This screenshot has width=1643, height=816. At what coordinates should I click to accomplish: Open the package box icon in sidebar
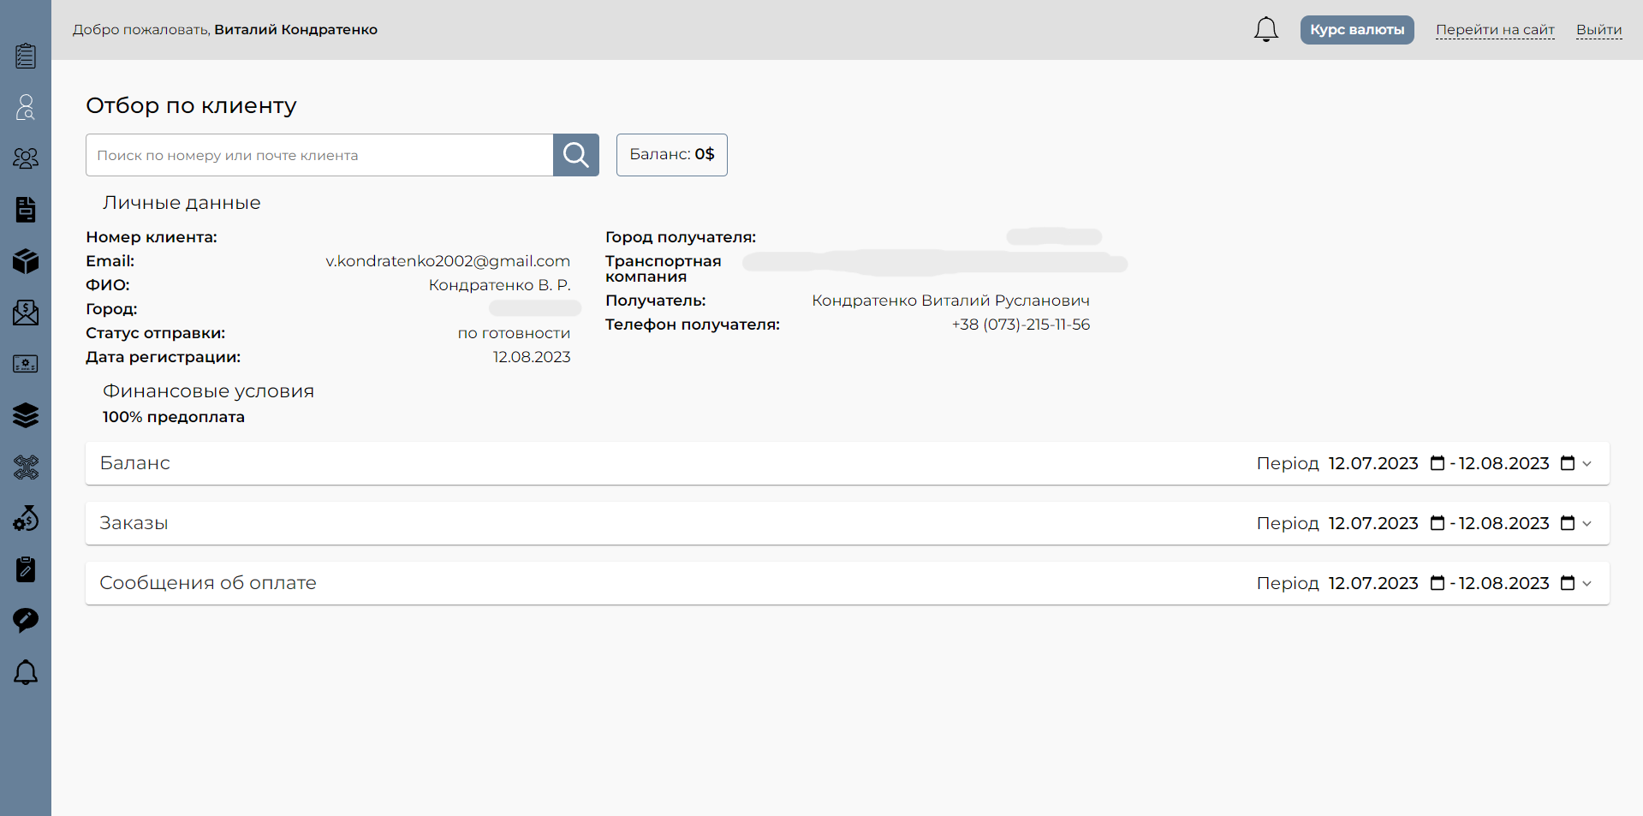click(26, 261)
